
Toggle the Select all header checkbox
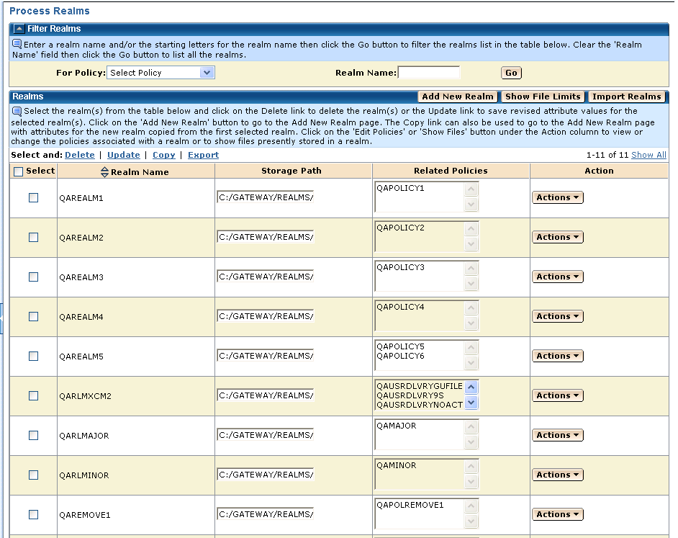[19, 171]
